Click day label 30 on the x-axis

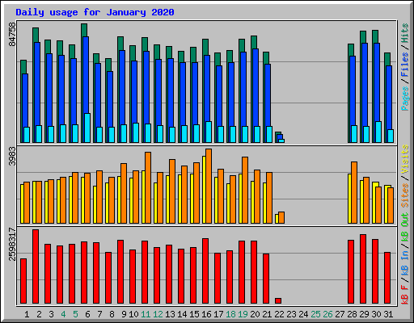pos(376,314)
